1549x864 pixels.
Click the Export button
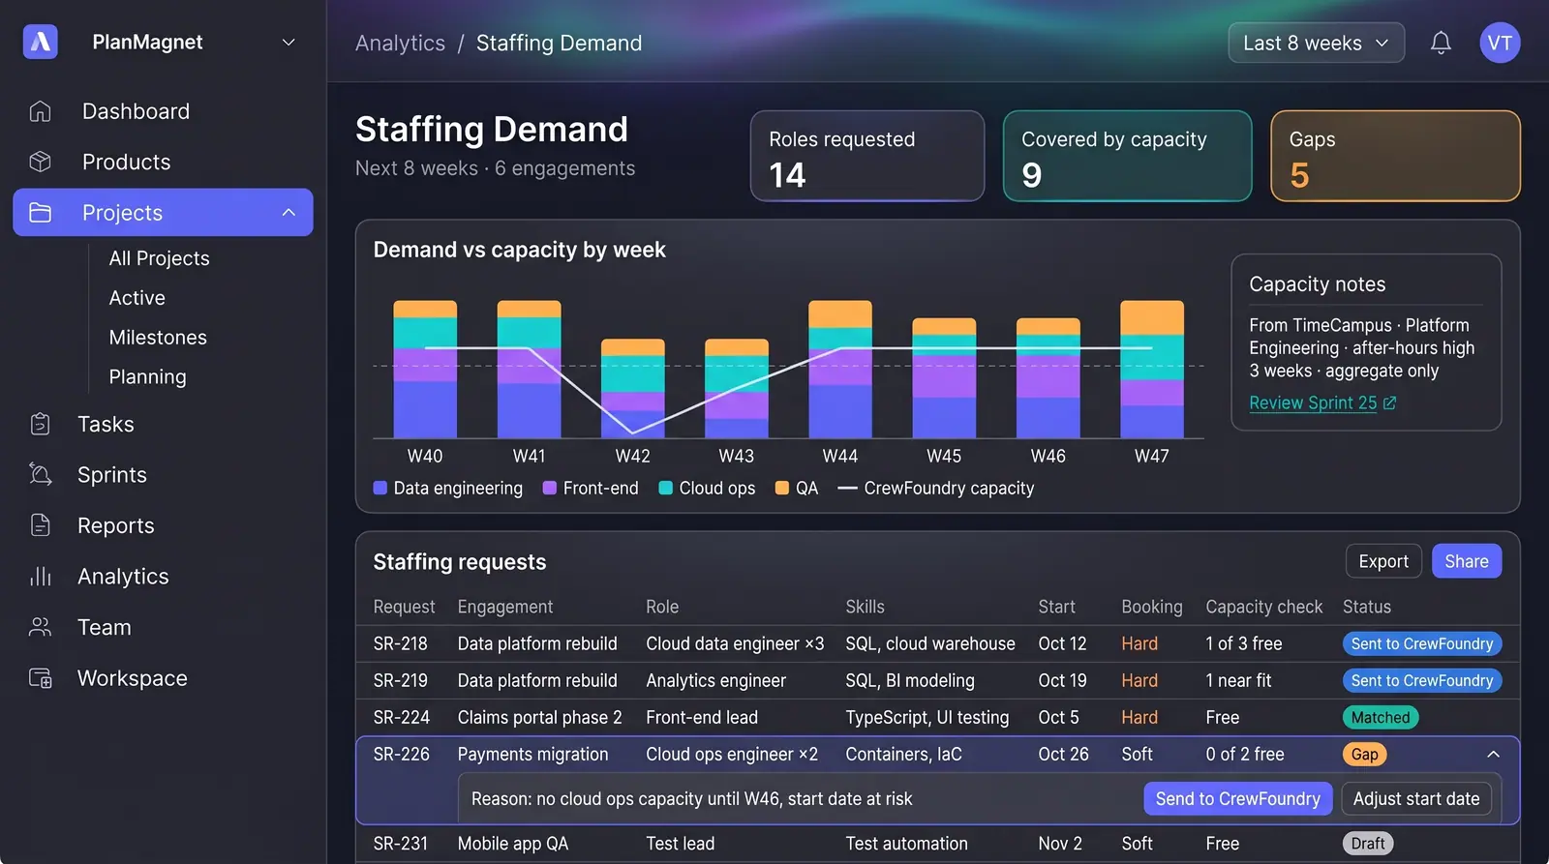[x=1383, y=561]
